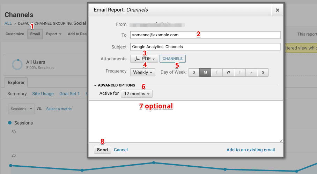Select Saturday, the last day toggle
This screenshot has height=174, width=317.
pyautogui.click(x=263, y=73)
